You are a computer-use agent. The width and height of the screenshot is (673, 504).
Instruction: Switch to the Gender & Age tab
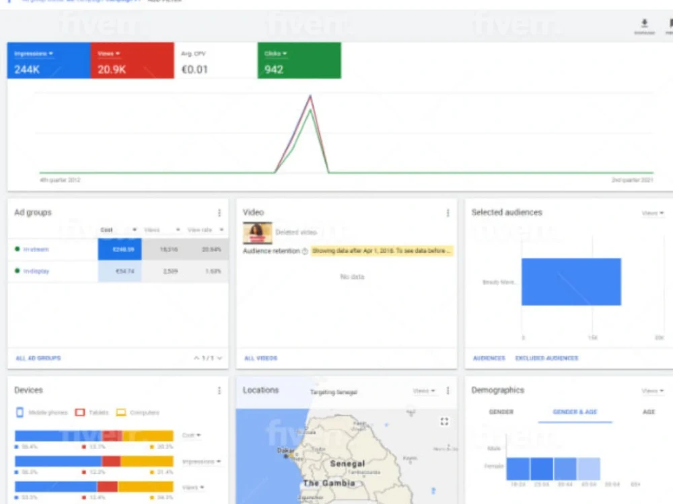click(575, 412)
